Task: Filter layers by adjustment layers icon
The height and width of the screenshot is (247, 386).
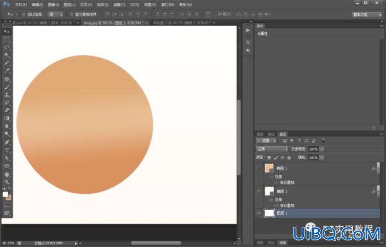Action: click(292, 141)
